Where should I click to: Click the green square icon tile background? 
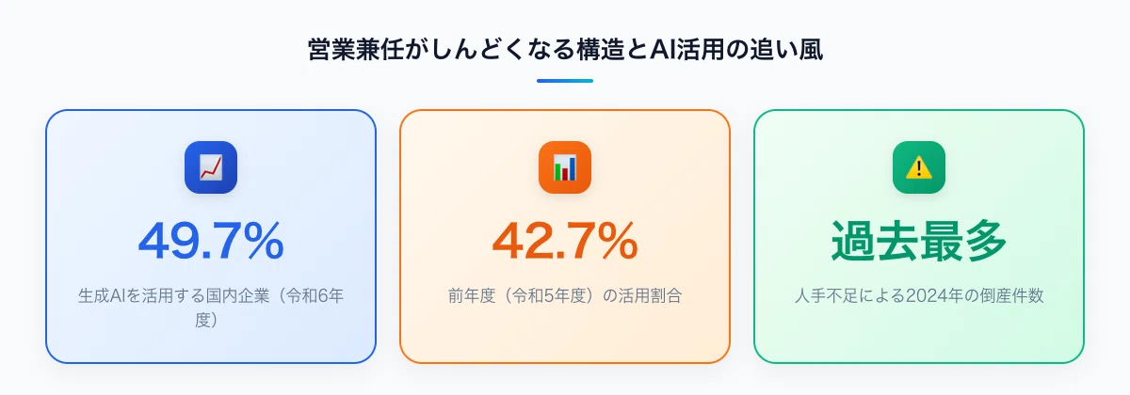click(x=919, y=167)
